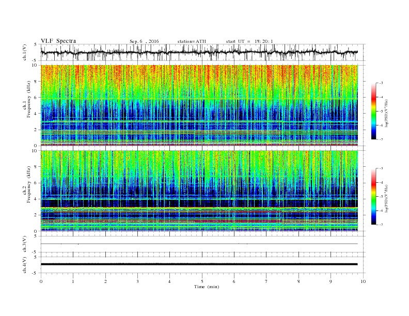Click the ch.2 colorbar 'log(PSD)(V²/Hz)' label
This screenshot has width=409, height=316.
pos(387,198)
